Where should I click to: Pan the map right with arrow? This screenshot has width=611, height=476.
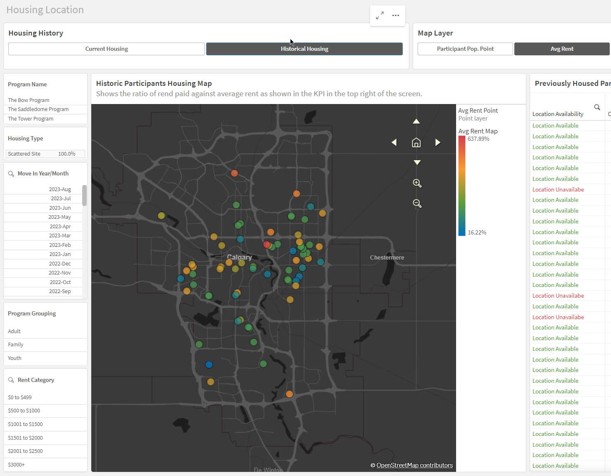438,142
